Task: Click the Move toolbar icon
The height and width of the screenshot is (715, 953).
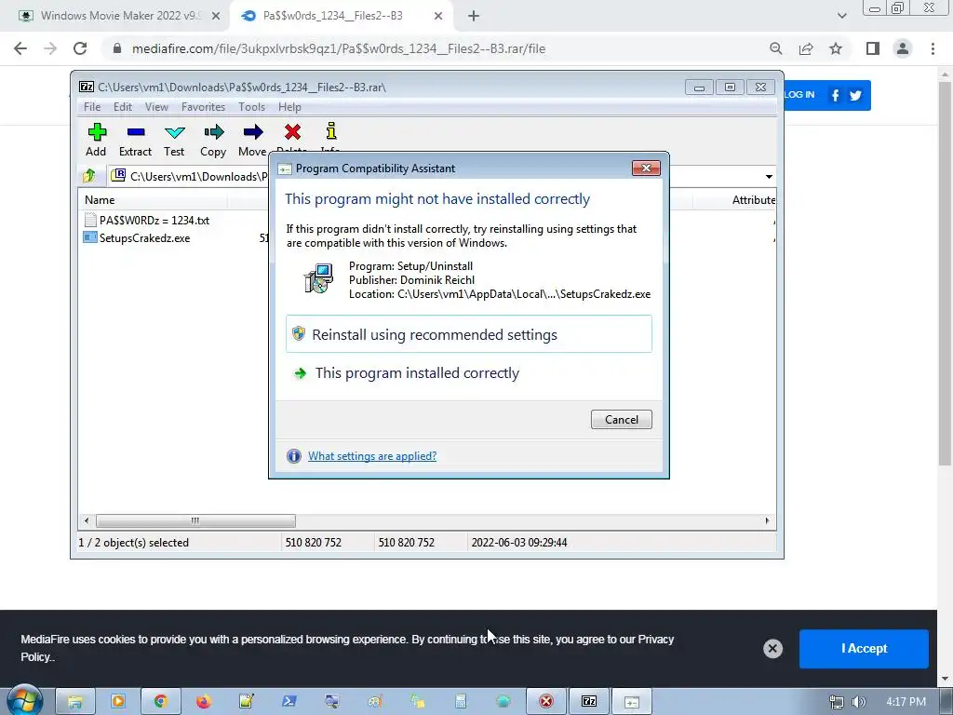Action: point(253,132)
